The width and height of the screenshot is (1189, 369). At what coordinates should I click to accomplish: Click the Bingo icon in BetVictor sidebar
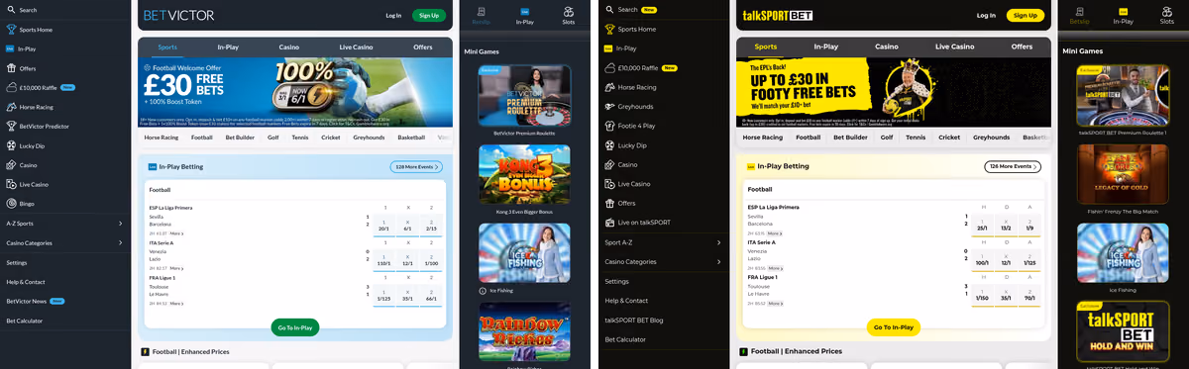pyautogui.click(x=10, y=204)
